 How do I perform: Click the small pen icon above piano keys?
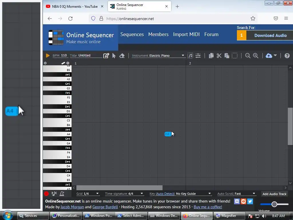point(63,63)
